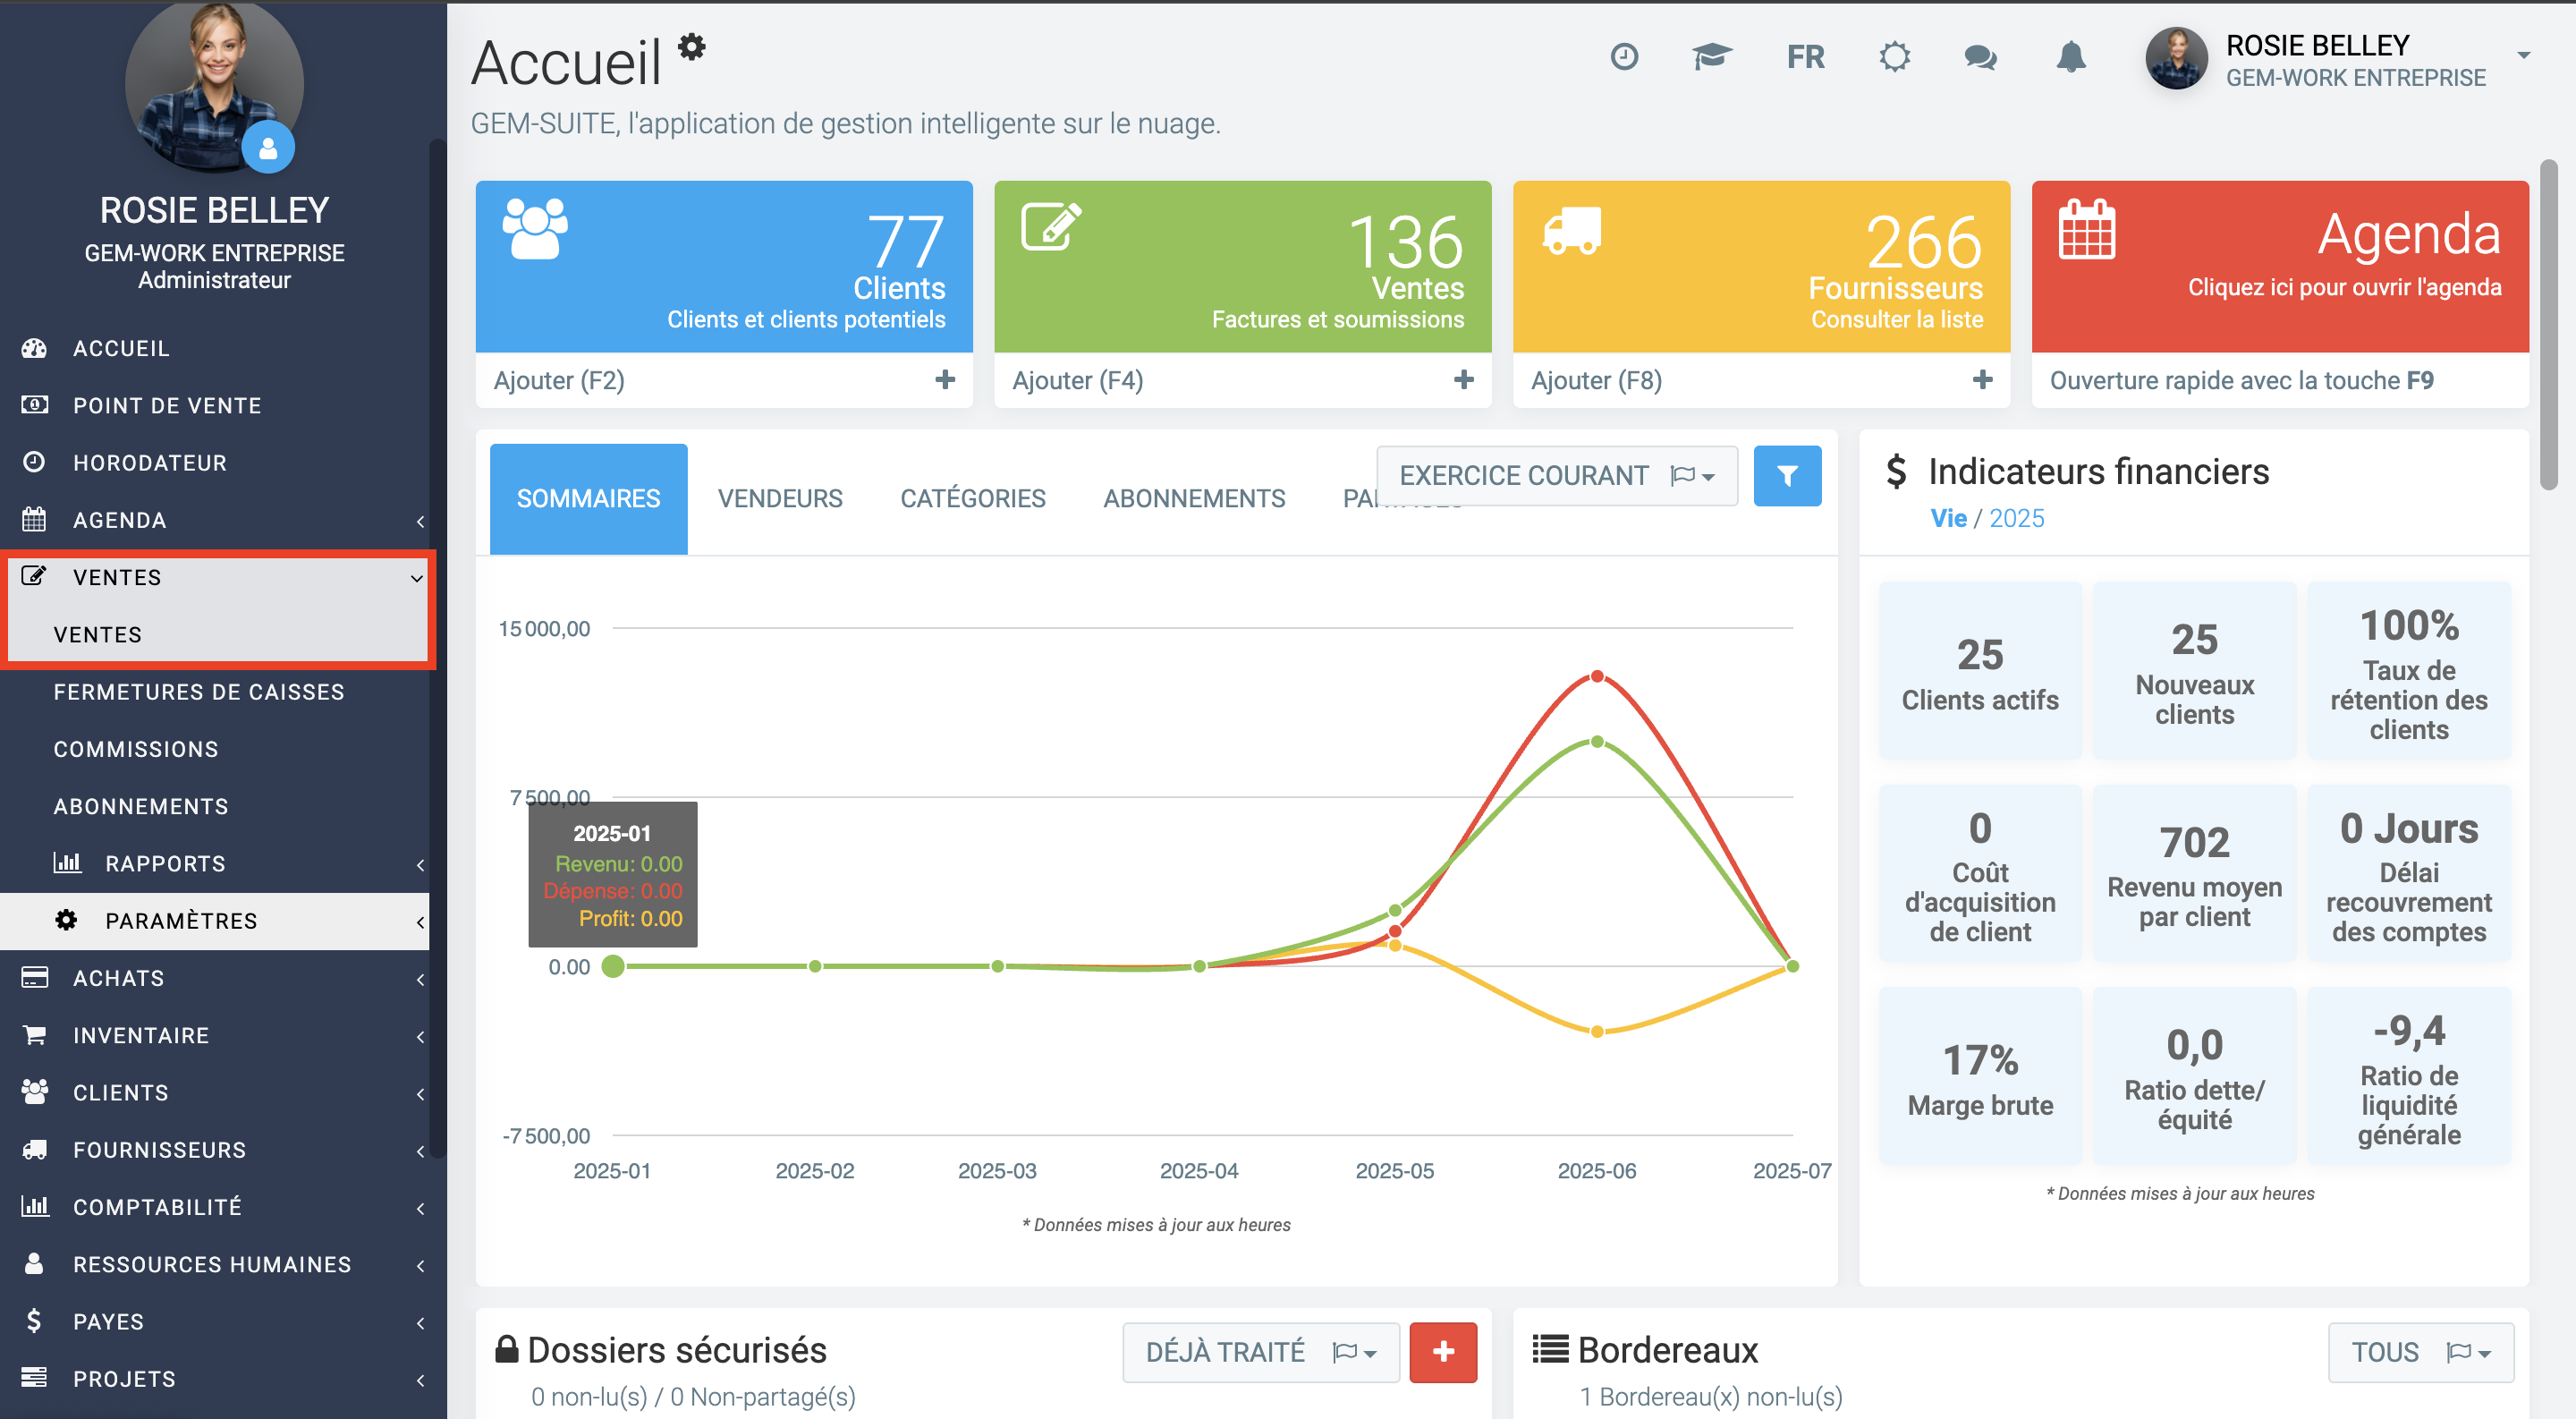Click the 2025-06 red data point on chart

tap(1597, 677)
